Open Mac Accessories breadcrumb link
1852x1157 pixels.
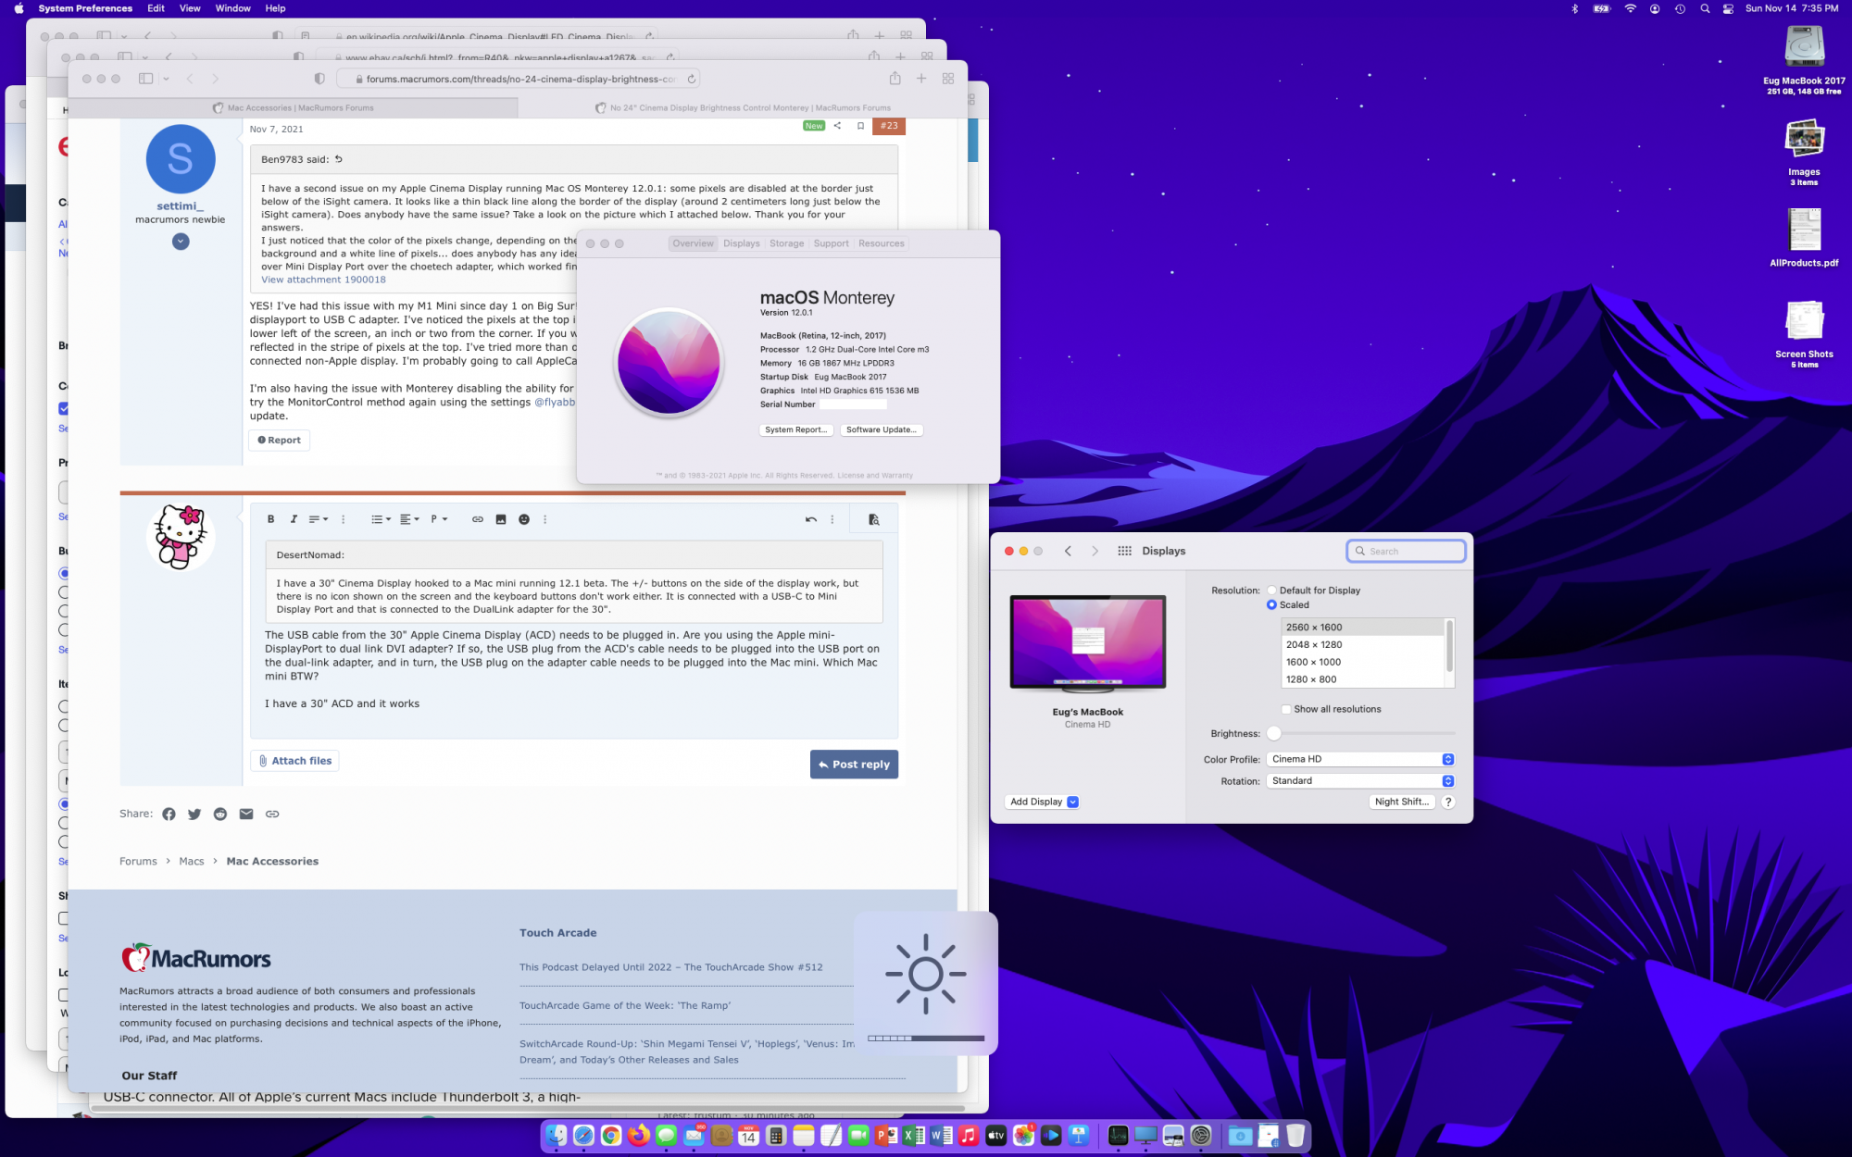[272, 862]
